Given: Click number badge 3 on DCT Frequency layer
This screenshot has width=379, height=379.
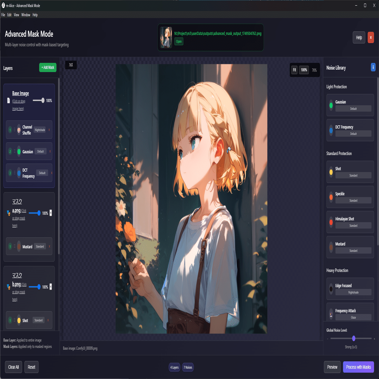Looking at the screenshot, I should pyautogui.click(x=10, y=173).
